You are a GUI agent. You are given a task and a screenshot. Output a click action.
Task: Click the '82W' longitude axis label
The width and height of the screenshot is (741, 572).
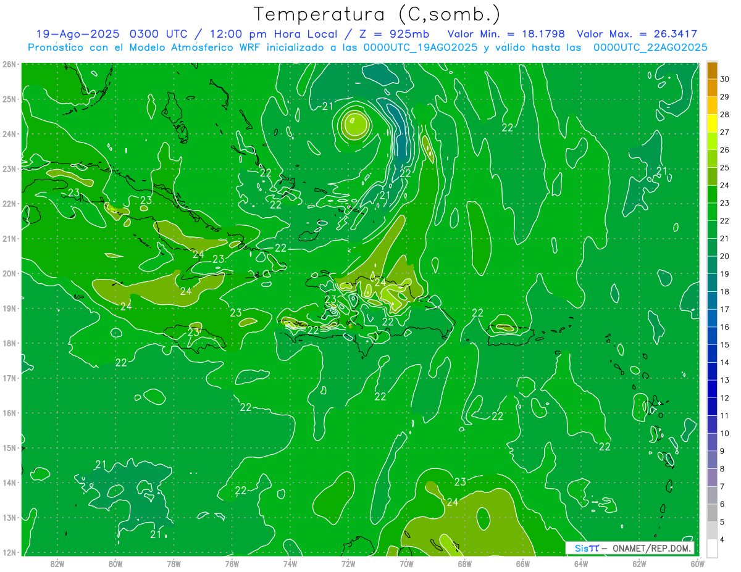(57, 563)
